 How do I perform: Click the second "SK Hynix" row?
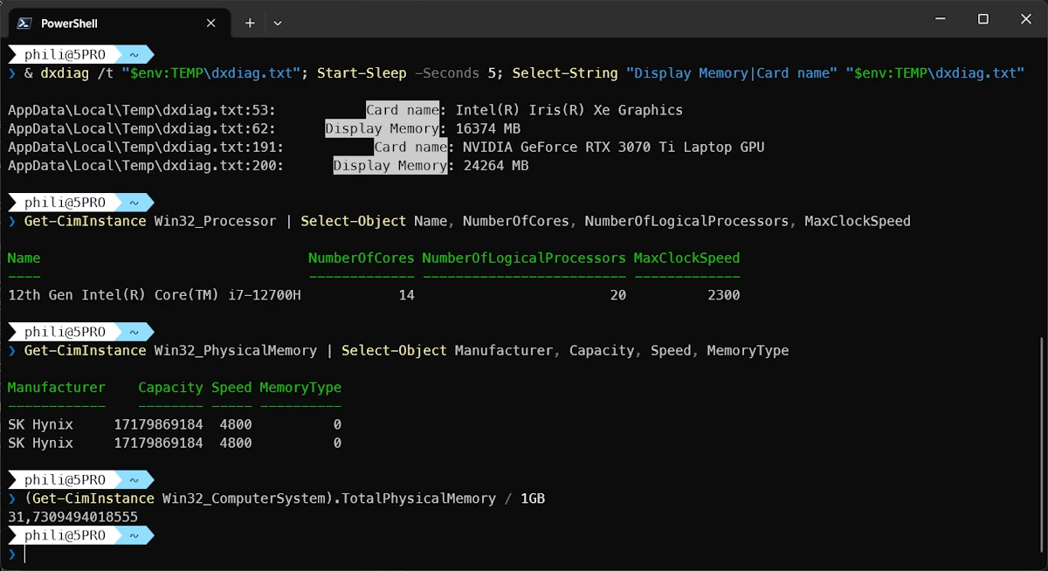(x=175, y=443)
